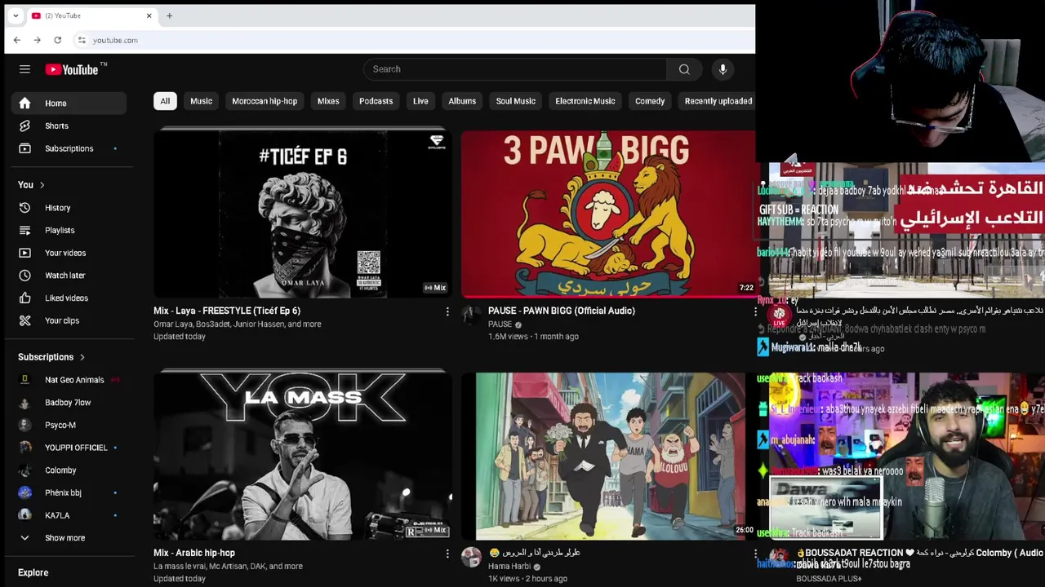Screen dimensions: 1045x587
Task: Close the YouTube browser tab
Action: pyautogui.click(x=149, y=15)
